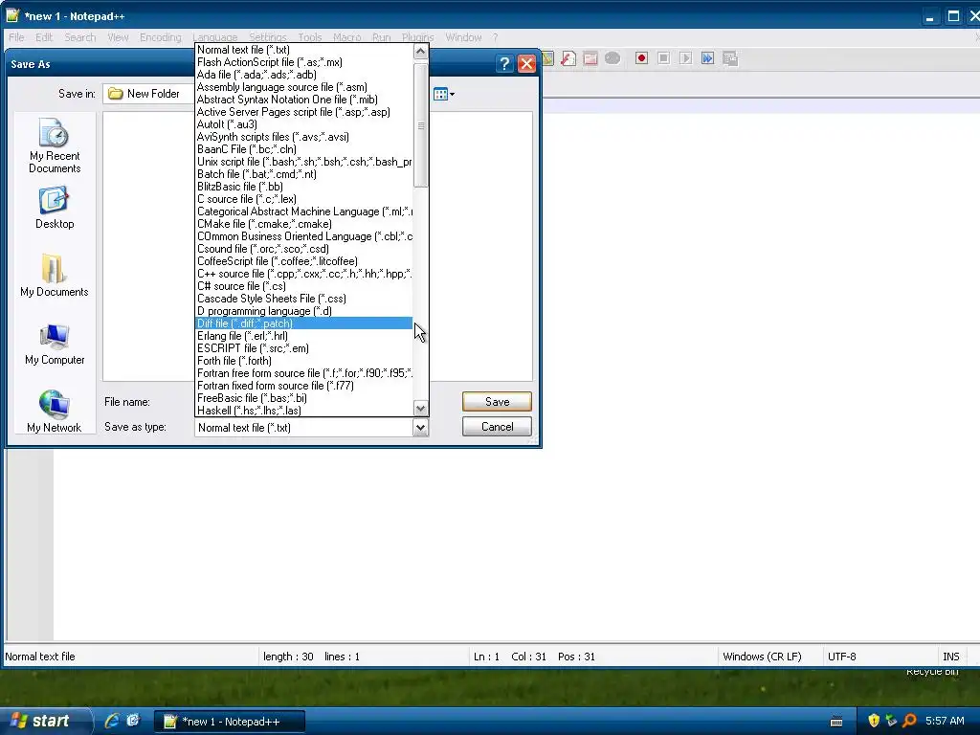The image size is (980, 735).
Task: Select BlitzBasic file type
Action: pyautogui.click(x=303, y=187)
